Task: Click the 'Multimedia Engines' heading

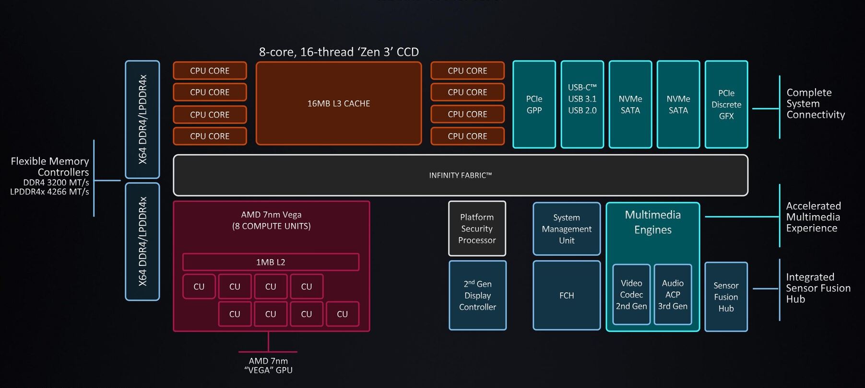Action: tap(652, 222)
